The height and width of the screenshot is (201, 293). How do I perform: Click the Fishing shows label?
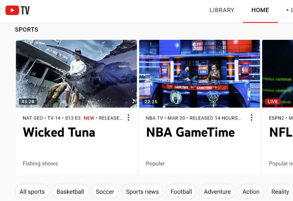tap(40, 164)
